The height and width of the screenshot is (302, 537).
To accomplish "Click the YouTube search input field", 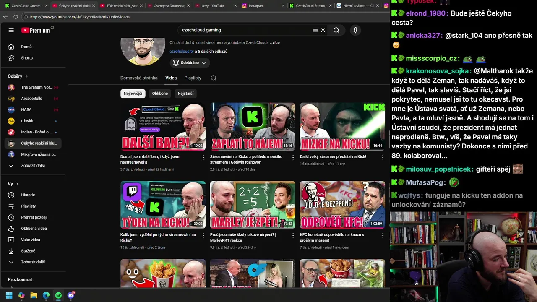I will [x=245, y=30].
